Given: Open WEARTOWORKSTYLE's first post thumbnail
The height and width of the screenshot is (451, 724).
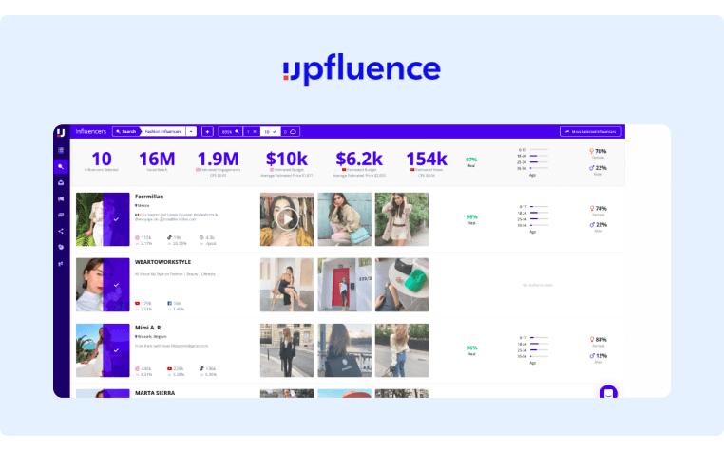Looking at the screenshot, I should pyautogui.click(x=287, y=285).
